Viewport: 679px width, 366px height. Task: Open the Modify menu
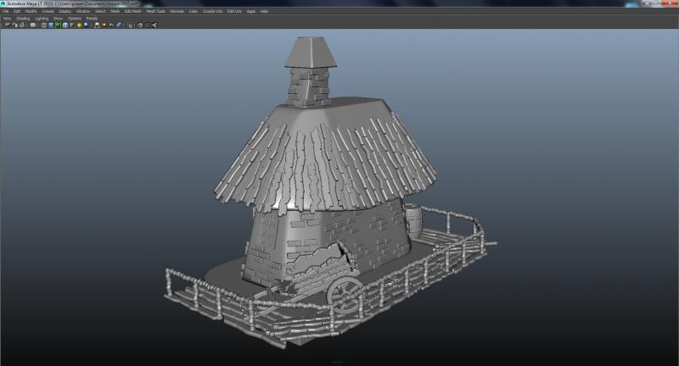31,11
